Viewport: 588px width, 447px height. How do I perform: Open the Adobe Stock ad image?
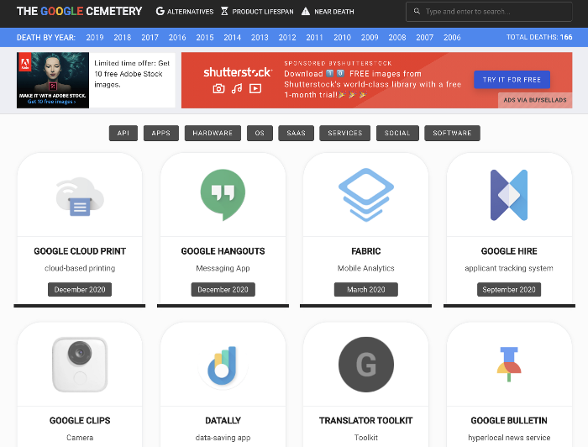click(x=53, y=80)
